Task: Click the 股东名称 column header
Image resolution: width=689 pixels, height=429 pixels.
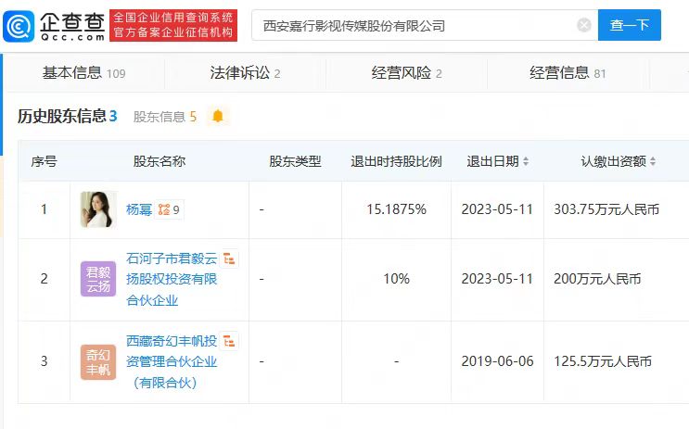Action: [159, 161]
